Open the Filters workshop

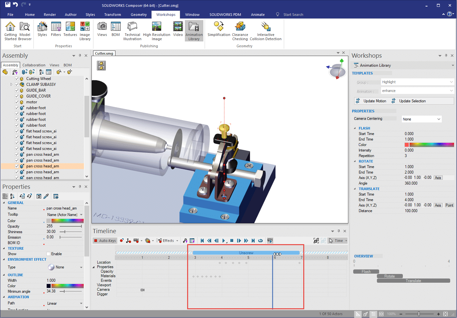56,29
